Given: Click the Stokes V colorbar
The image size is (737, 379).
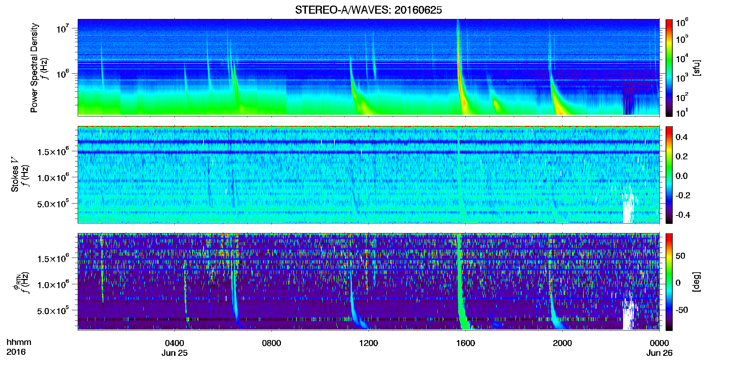Looking at the screenshot, I should [x=669, y=175].
